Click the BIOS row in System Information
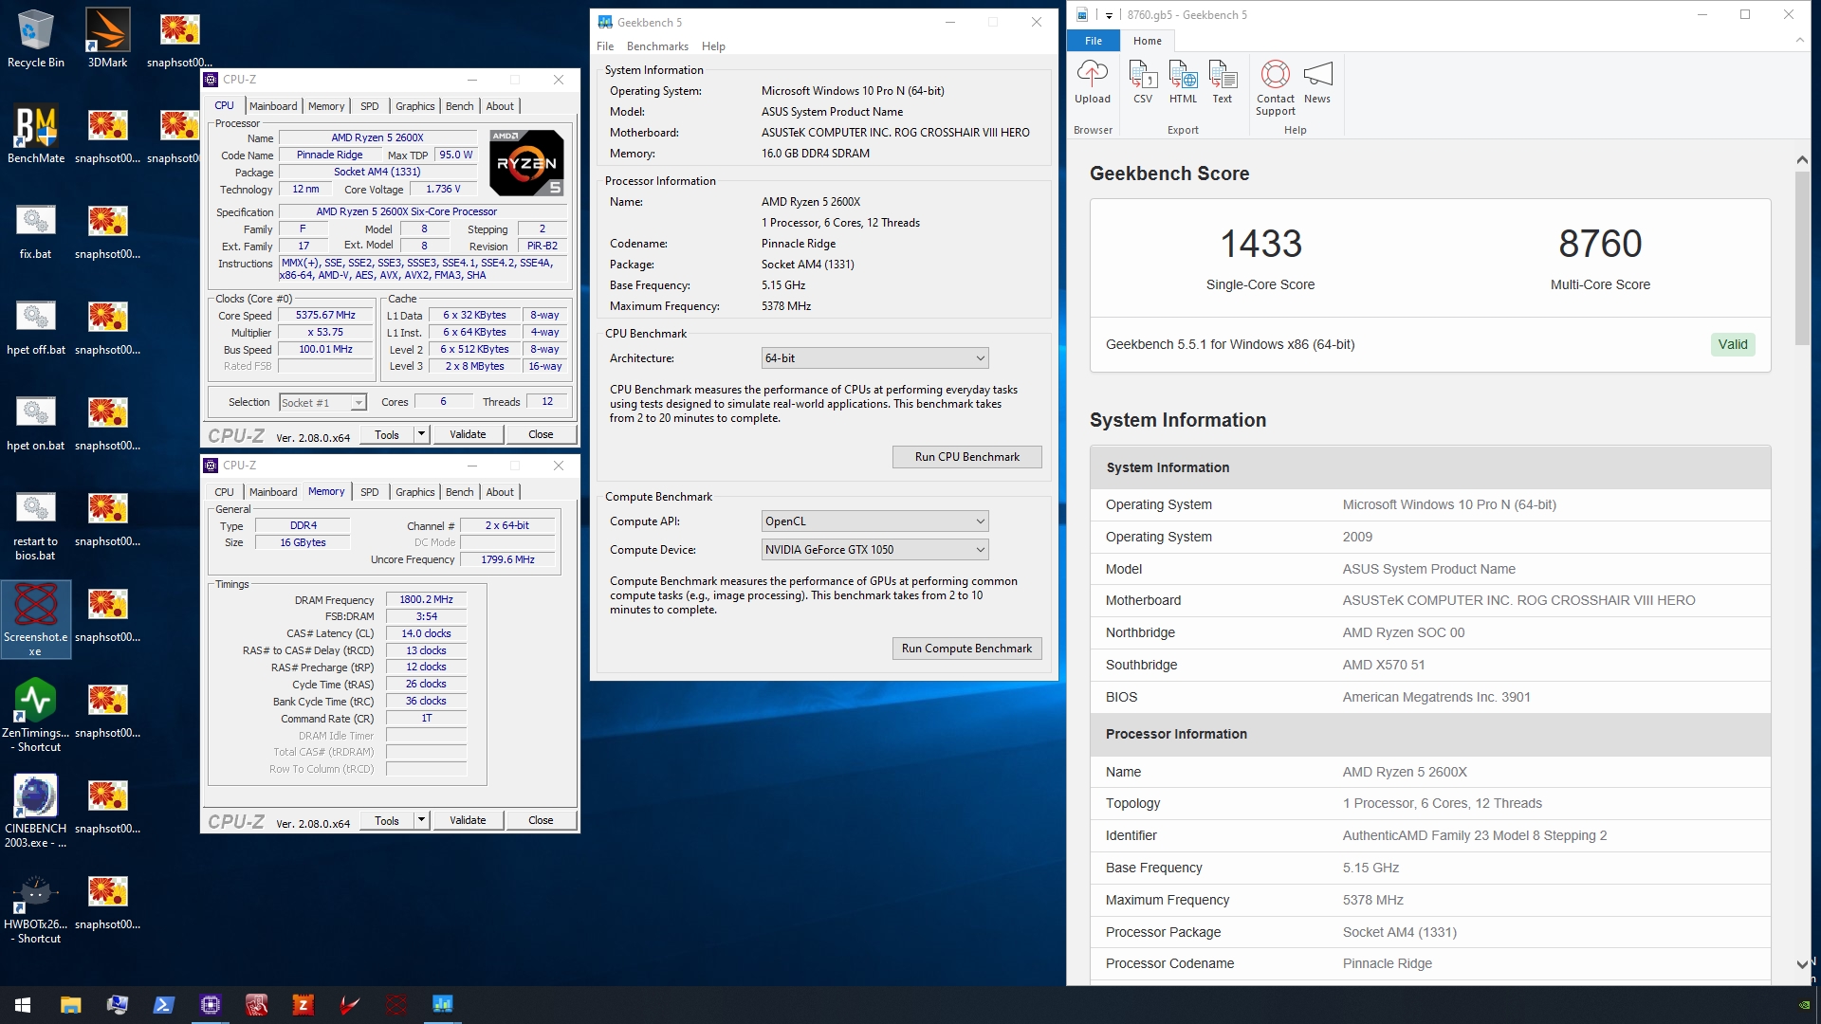1821x1024 pixels. [x=1430, y=697]
